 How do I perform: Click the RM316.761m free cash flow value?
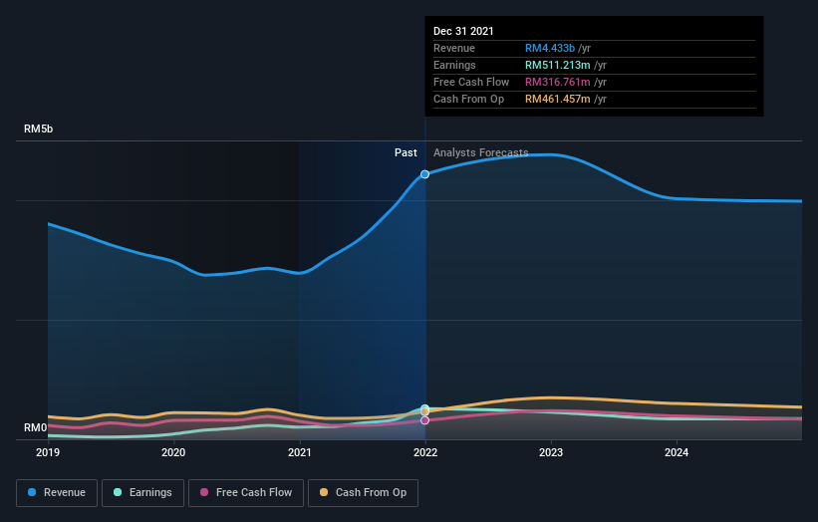click(558, 82)
